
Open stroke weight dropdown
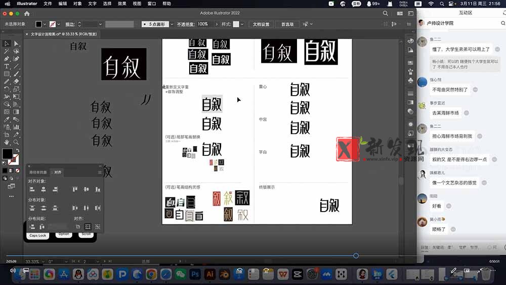tap(100, 24)
